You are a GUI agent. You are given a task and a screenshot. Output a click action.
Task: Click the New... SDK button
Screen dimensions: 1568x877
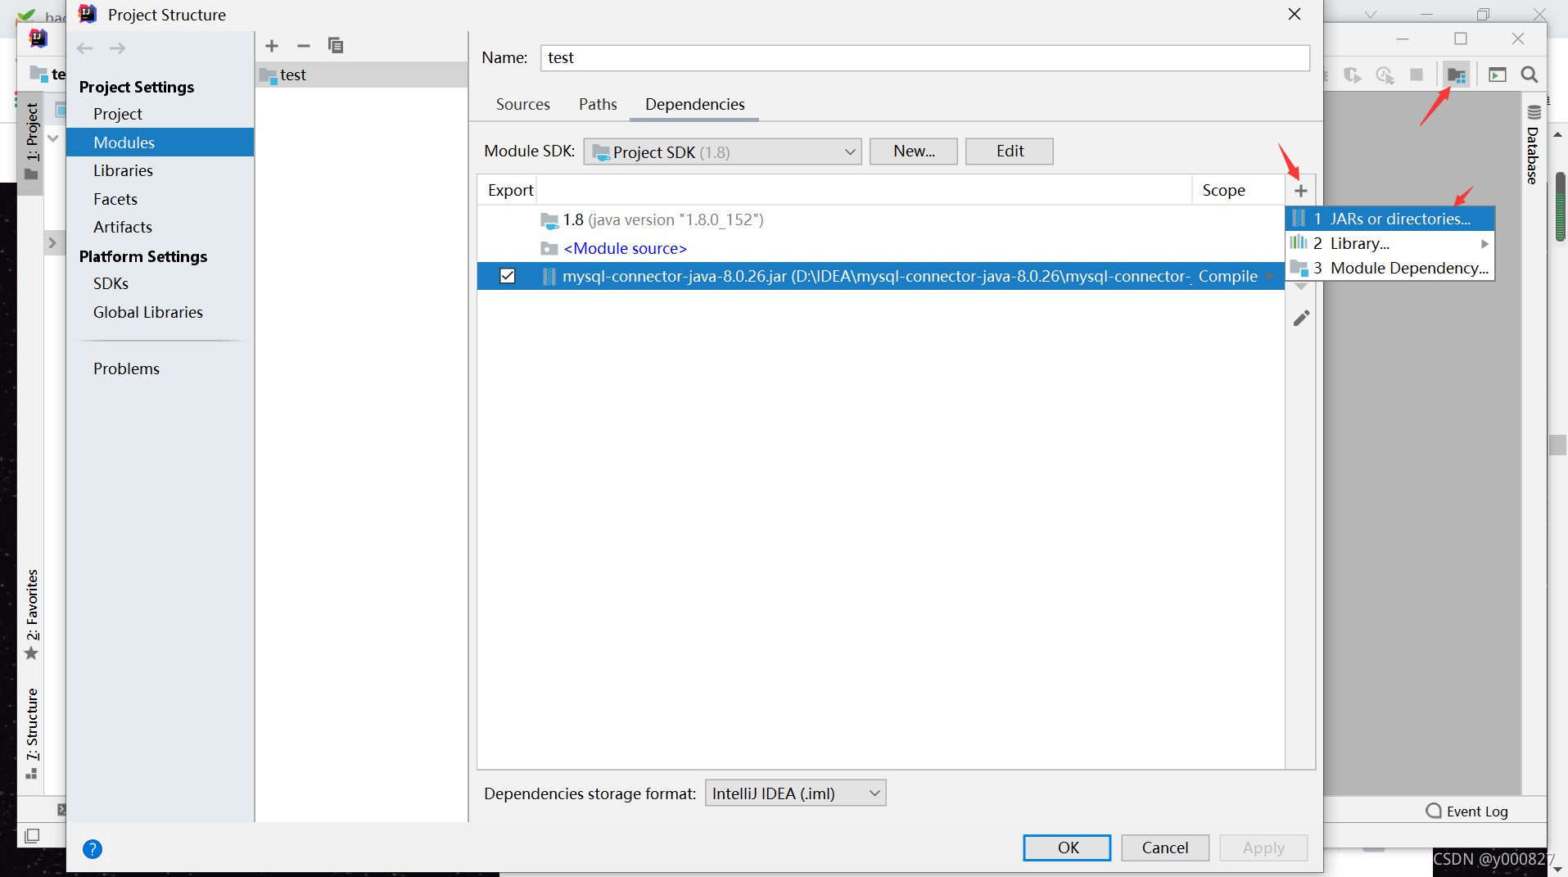pos(914,151)
